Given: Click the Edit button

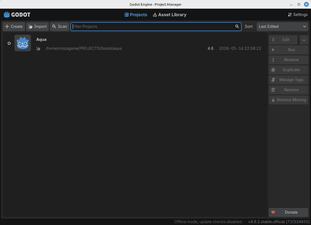Looking at the screenshot, I should [x=283, y=40].
